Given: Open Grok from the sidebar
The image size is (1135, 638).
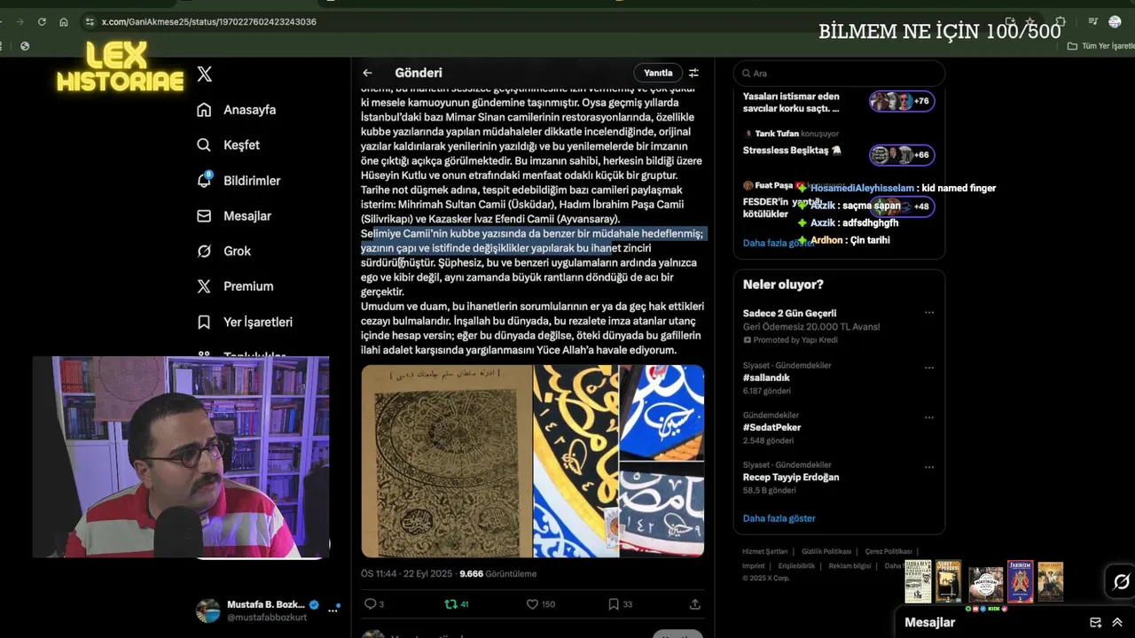Looking at the screenshot, I should coord(224,251).
